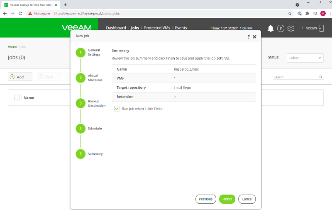Check the select-all Name checkbox

(x=17, y=97)
